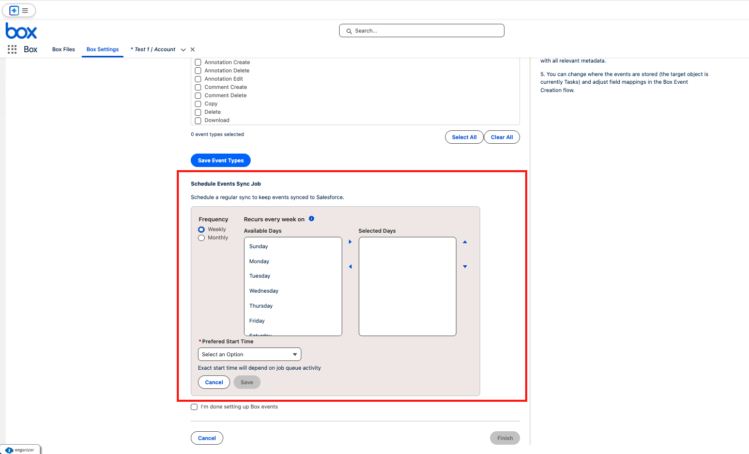Click the Box logo
The height and width of the screenshot is (454, 749).
coord(21,31)
